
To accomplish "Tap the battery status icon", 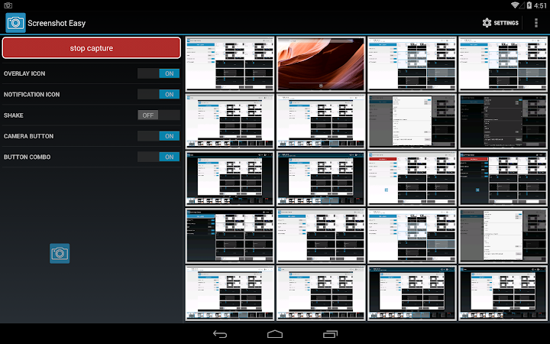I will [x=529, y=5].
